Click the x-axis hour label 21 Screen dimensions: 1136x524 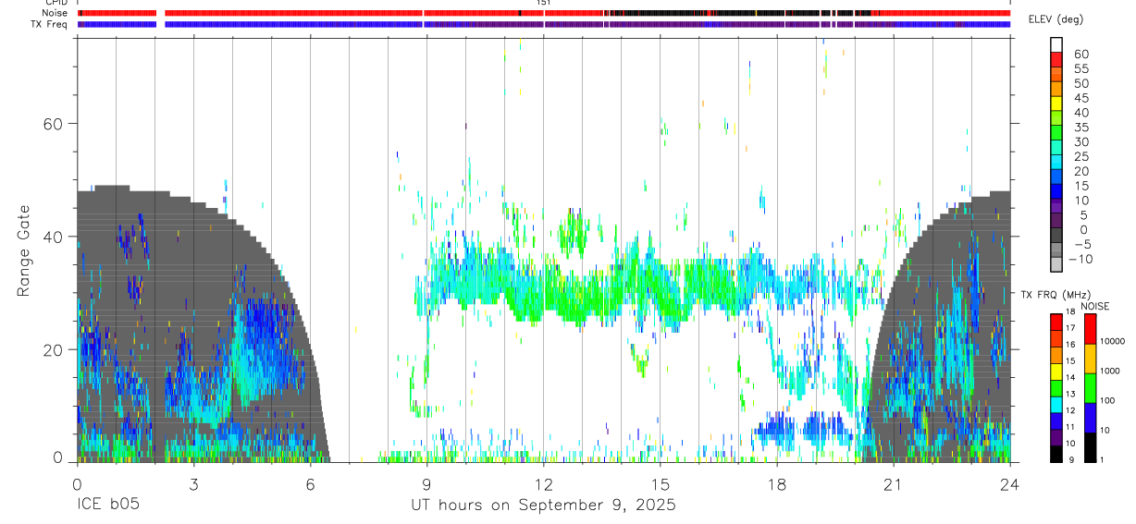point(893,483)
